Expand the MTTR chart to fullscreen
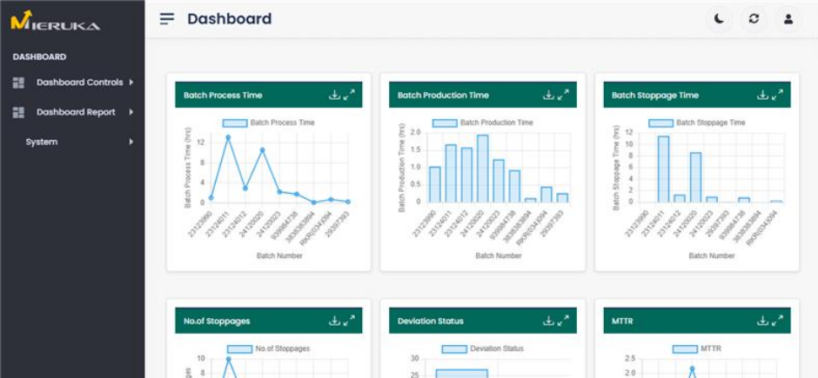 coord(777,321)
